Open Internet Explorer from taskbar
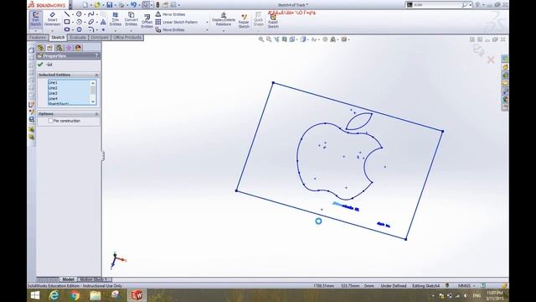This screenshot has height=302, width=536. (x=54, y=295)
